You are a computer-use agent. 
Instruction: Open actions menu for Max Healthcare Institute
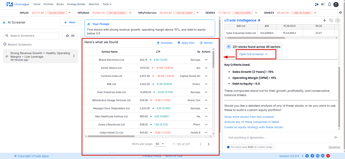coord(206,117)
